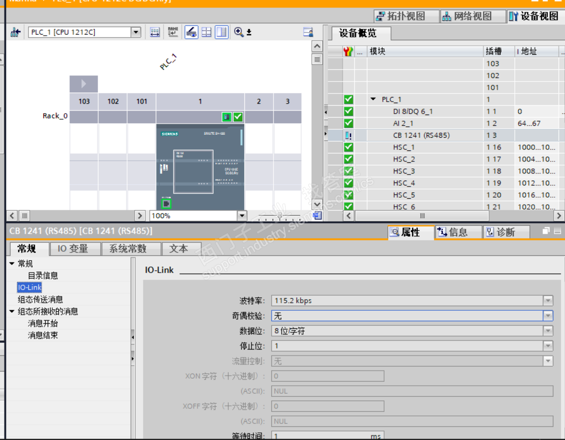Click the collapse inspector window icon
Image resolution: width=565 pixels, height=440 pixels.
557,231
